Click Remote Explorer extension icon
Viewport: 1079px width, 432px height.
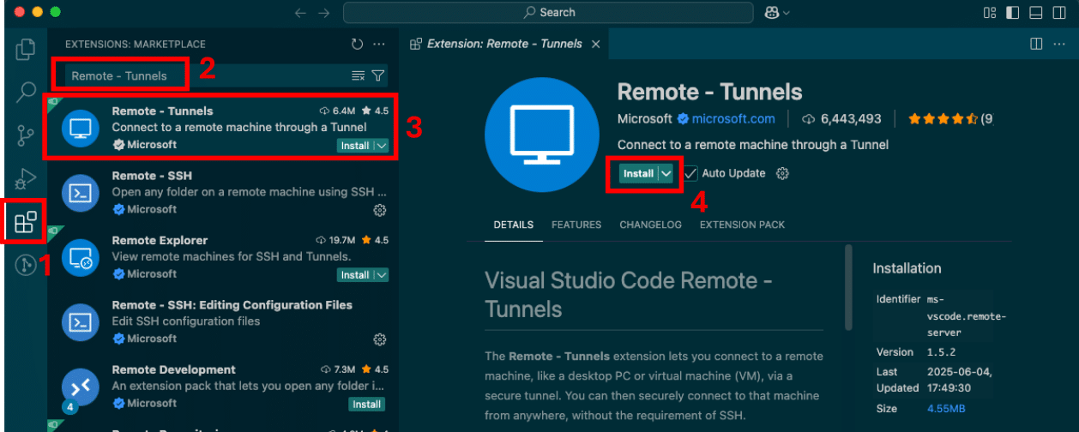[81, 258]
